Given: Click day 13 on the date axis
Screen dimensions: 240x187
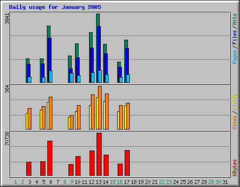Looking at the screenshot, I should tap(98, 182).
